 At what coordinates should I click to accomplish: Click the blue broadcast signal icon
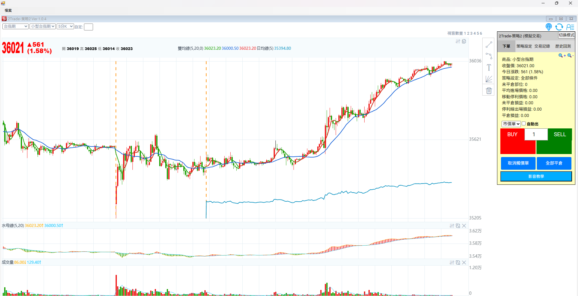pyautogui.click(x=548, y=27)
